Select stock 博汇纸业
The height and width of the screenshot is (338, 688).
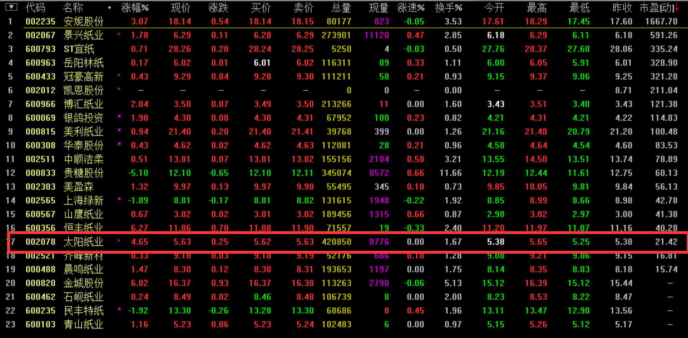pos(83,104)
